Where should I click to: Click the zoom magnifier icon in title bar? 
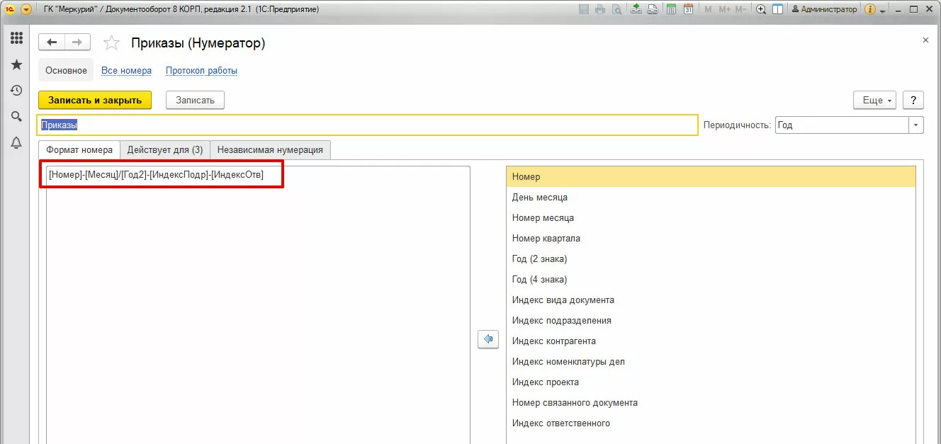[761, 10]
